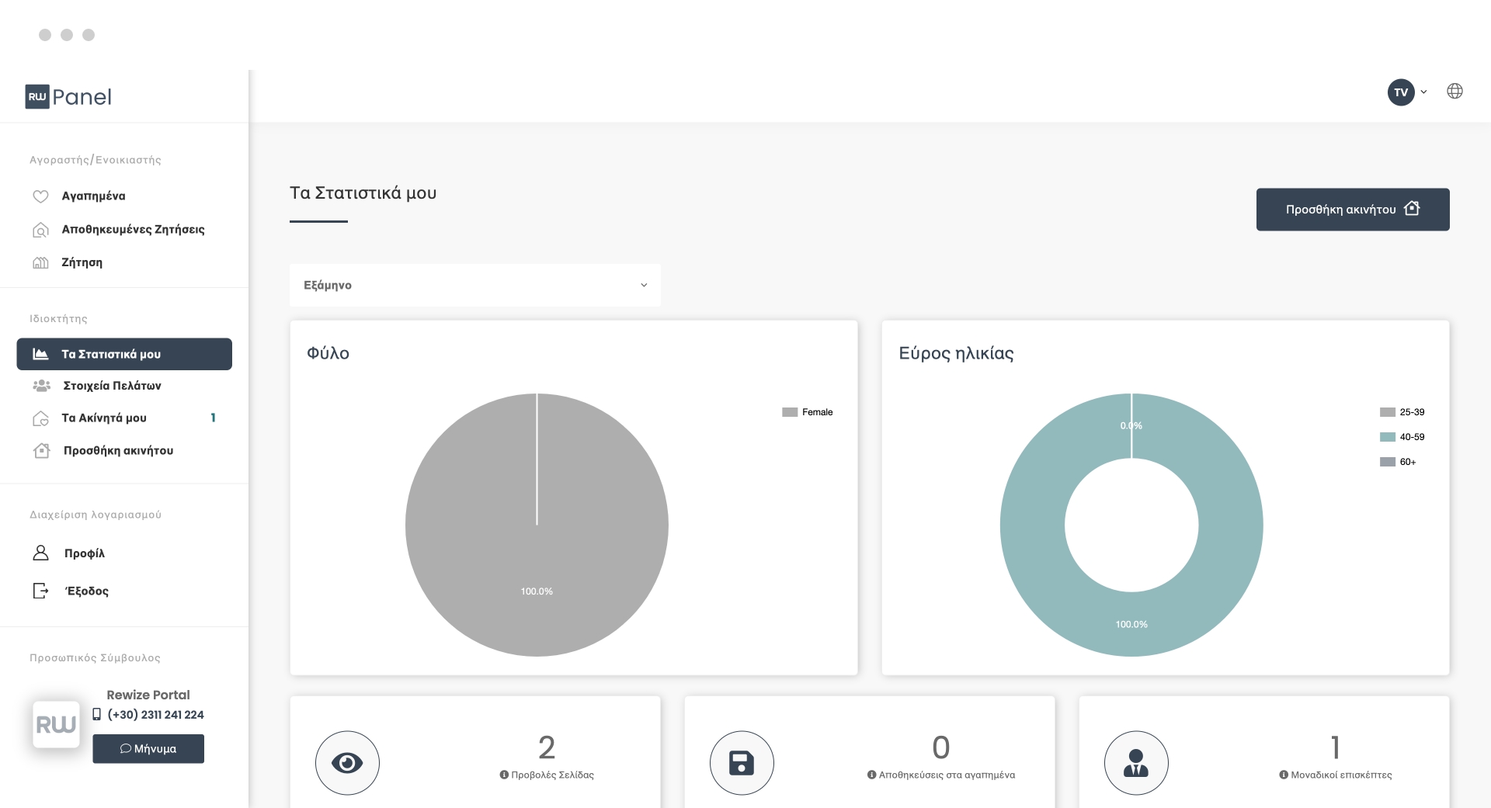This screenshot has height=808, width=1491.
Task: Click the page views count 2
Action: point(547,747)
